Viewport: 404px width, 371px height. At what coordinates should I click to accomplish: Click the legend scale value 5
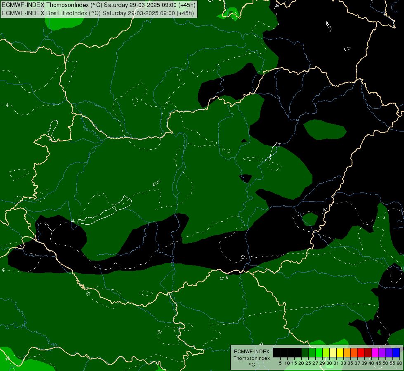[280, 363]
